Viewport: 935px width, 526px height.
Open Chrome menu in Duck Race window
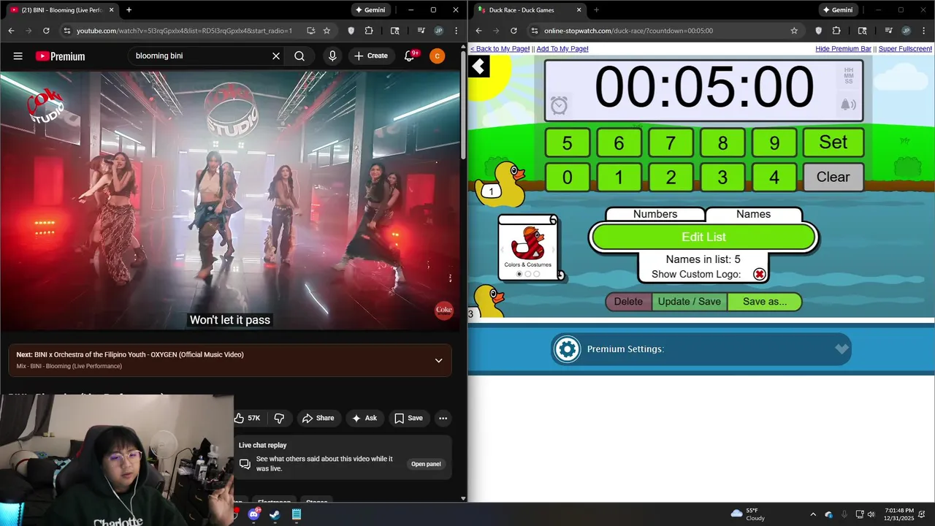pyautogui.click(x=923, y=31)
